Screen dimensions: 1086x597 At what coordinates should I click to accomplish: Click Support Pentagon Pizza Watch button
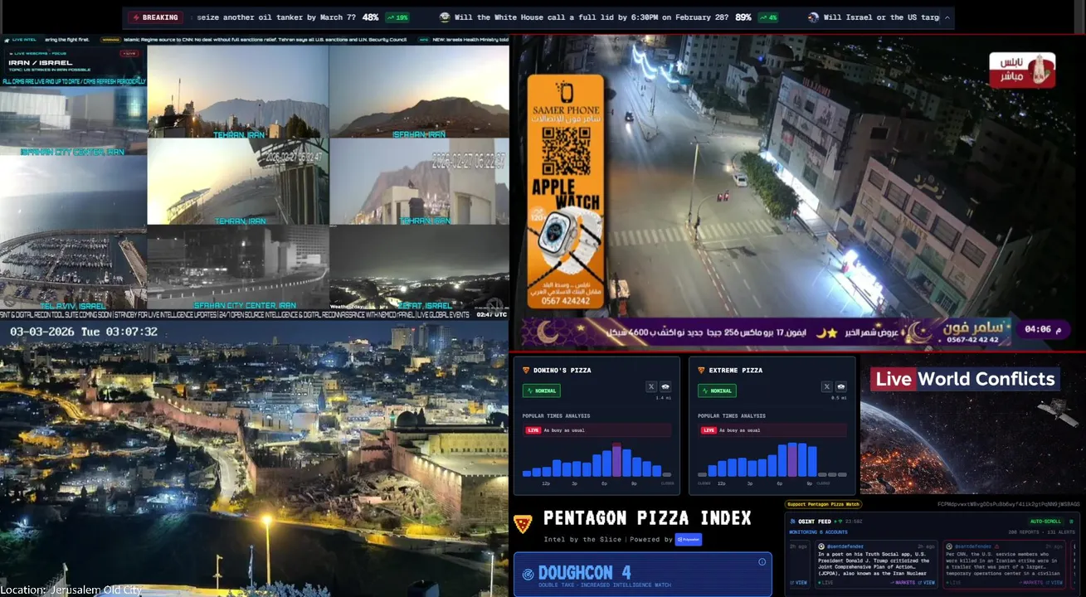(823, 504)
